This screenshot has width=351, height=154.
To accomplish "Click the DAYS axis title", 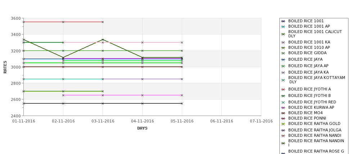I will click(142, 129).
